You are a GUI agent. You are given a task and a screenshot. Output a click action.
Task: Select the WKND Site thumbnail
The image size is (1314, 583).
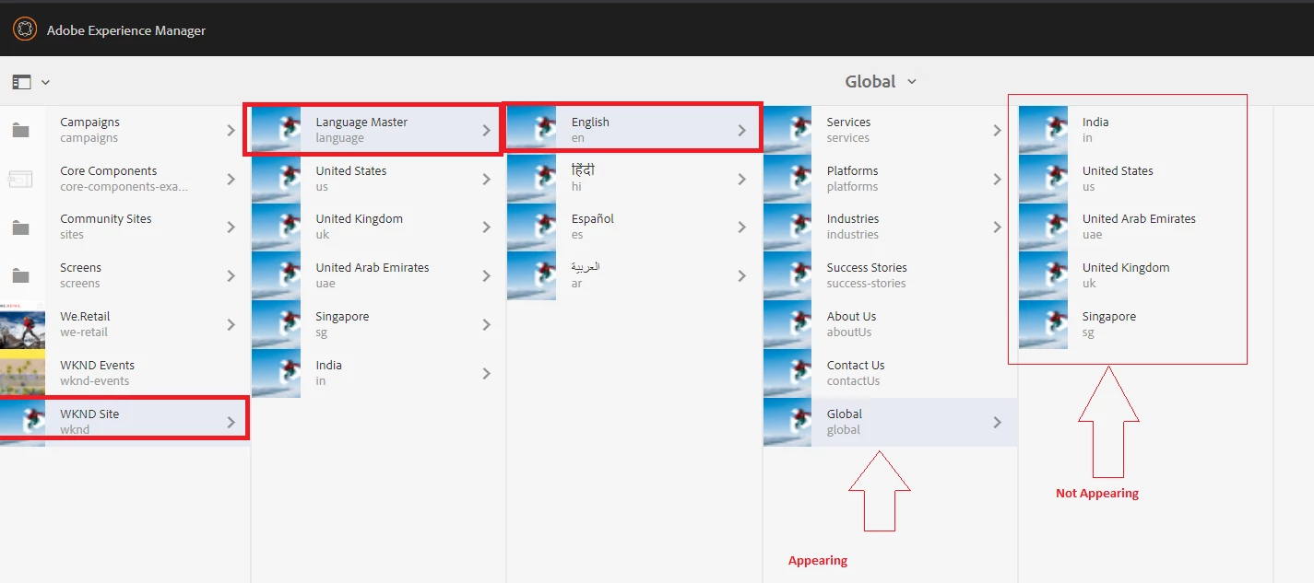coord(22,422)
